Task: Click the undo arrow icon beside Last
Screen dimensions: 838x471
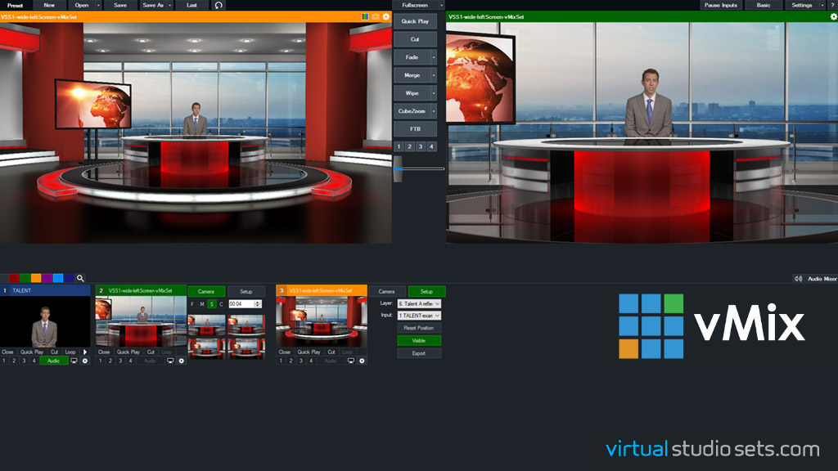Action: 219,6
